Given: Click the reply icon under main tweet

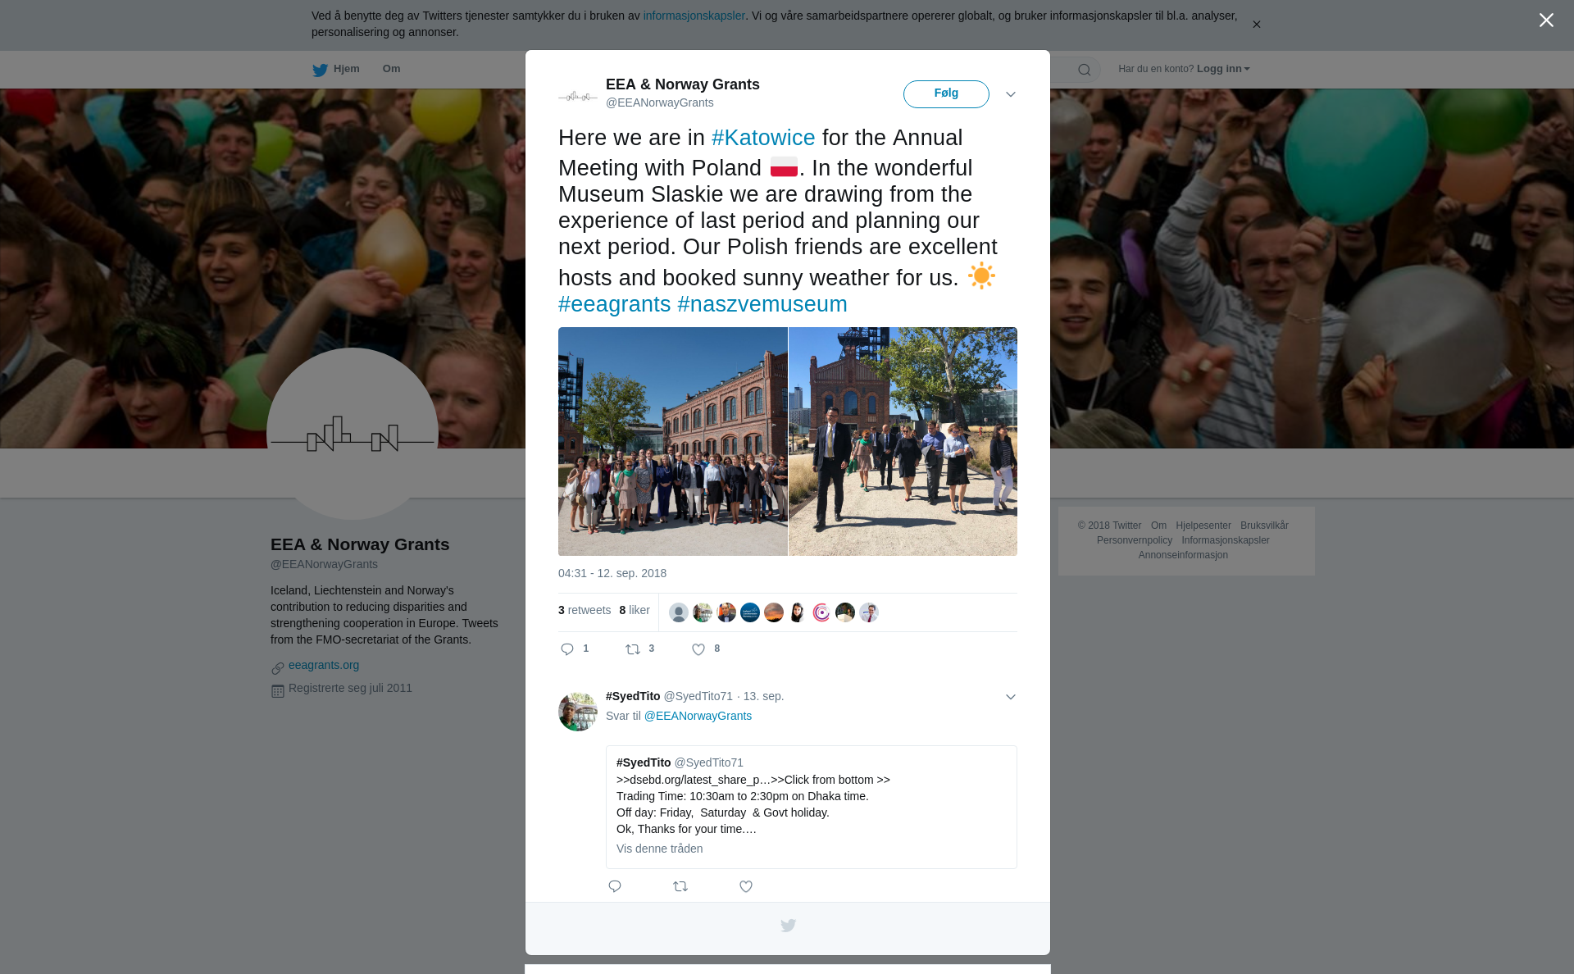Looking at the screenshot, I should pyautogui.click(x=567, y=649).
